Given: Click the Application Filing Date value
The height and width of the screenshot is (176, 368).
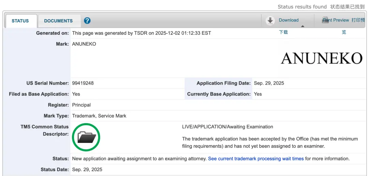Looking at the screenshot, I should [x=269, y=83].
